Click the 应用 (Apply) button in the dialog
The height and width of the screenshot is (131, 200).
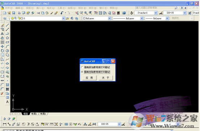[x=89, y=78]
